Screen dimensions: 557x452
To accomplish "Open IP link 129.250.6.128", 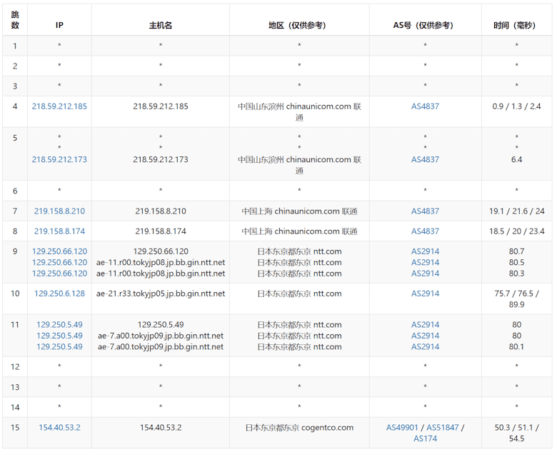I will click(x=59, y=293).
